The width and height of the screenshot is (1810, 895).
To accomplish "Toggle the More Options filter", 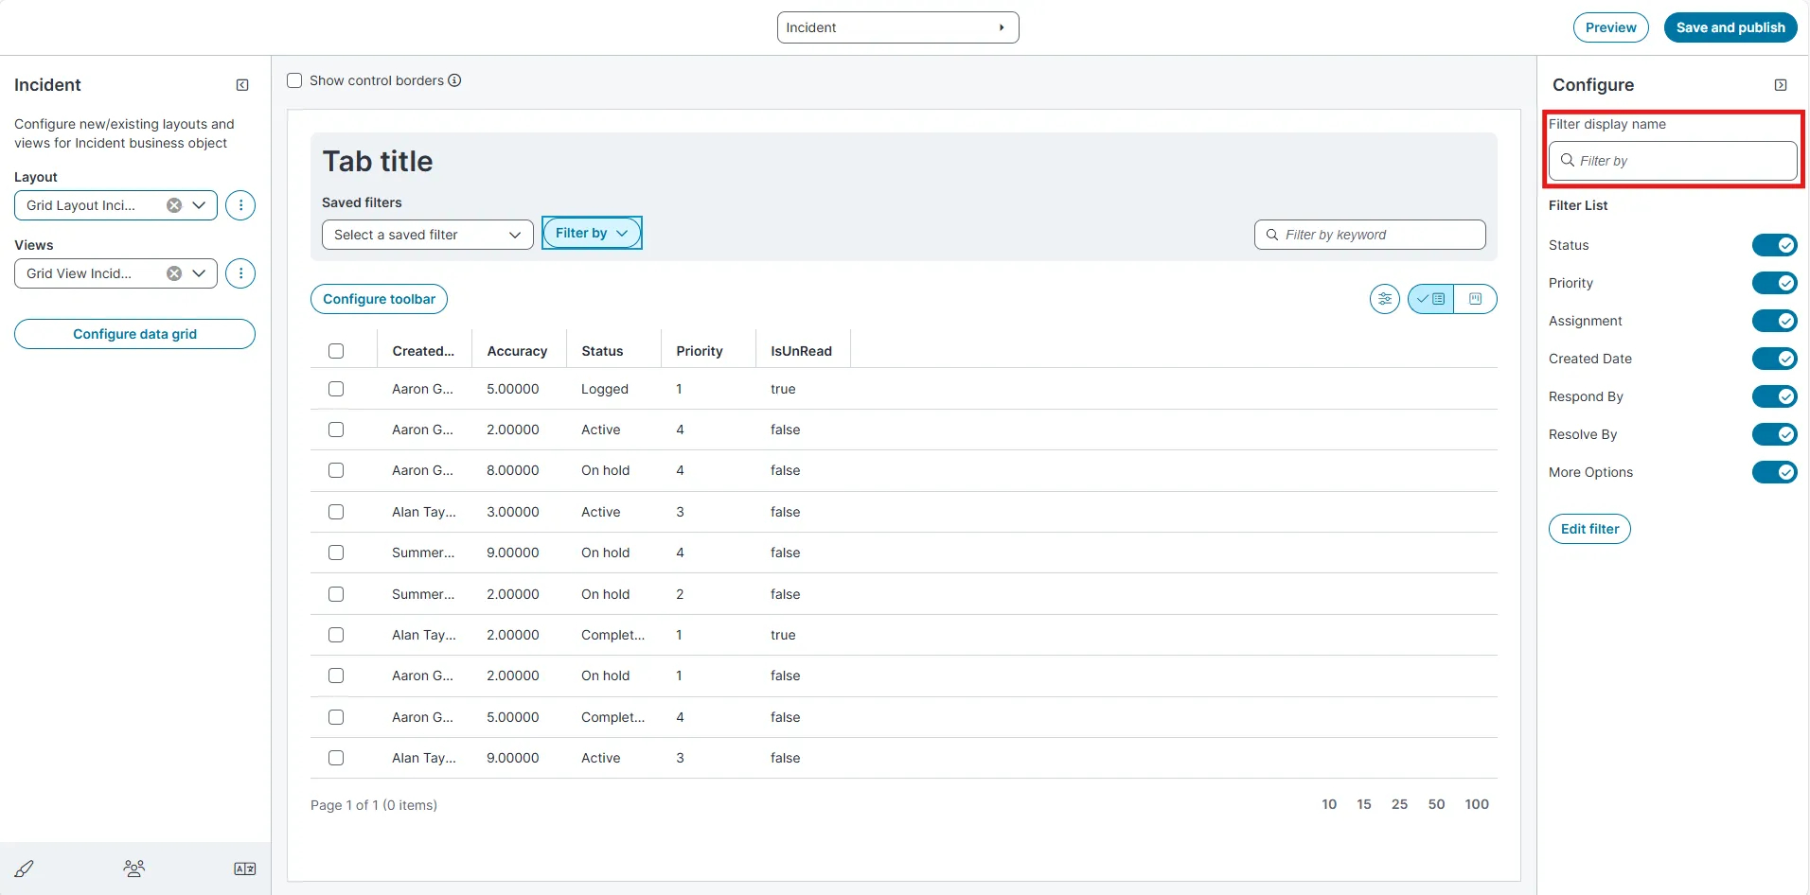I will pos(1774,472).
